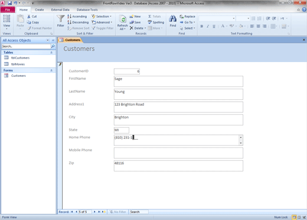This screenshot has height=220, width=307.
Task: Open the Delete dropdown arrow
Action: (x=145, y=28)
